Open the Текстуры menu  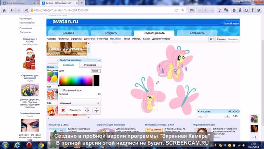[102, 39]
